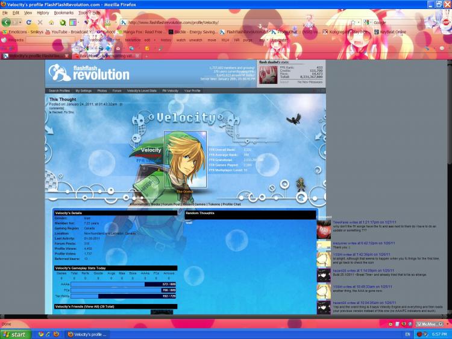Click the Windows Start button
This screenshot has width=452, height=339.
(x=16, y=334)
